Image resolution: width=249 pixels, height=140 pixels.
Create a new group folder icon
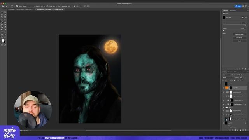tap(240, 130)
